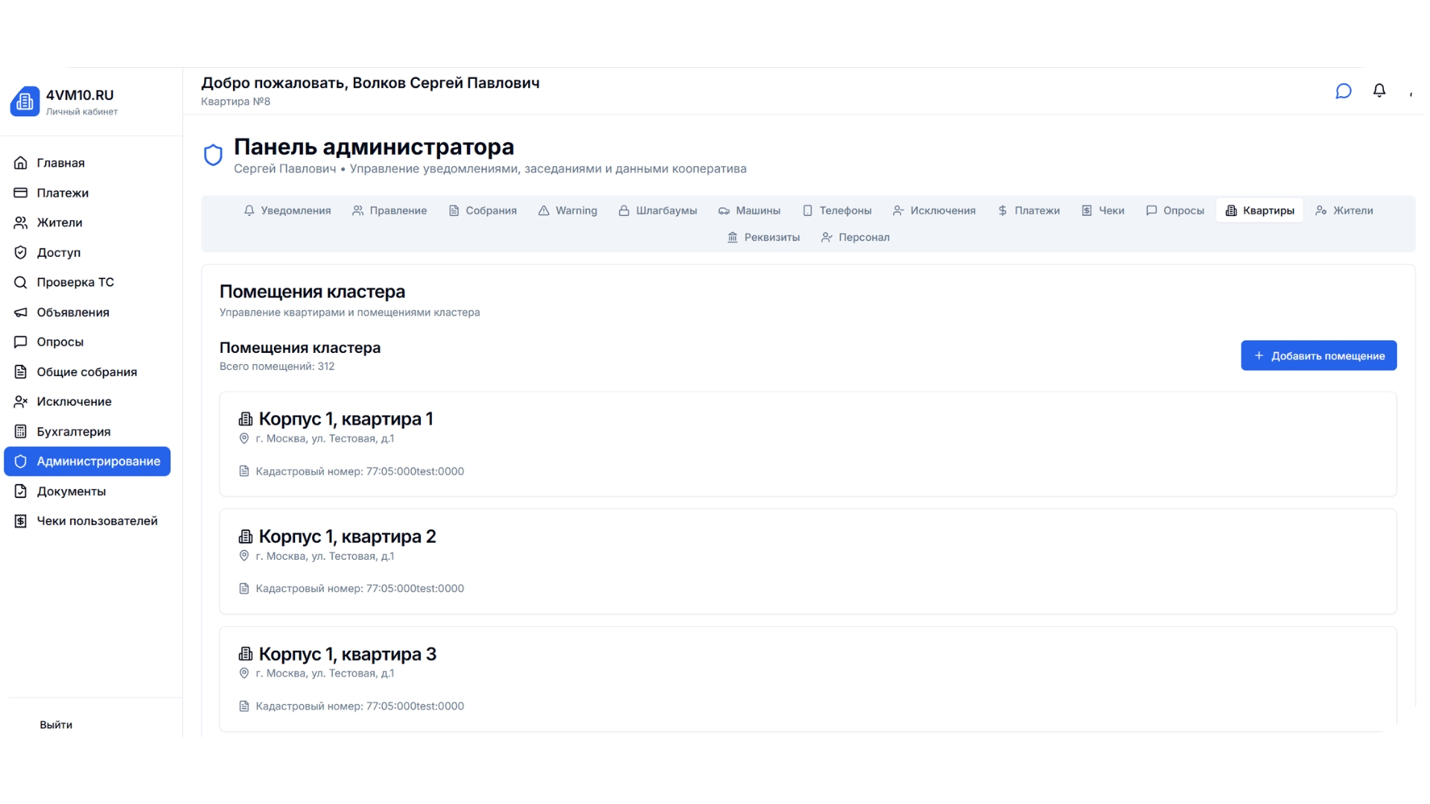The height and width of the screenshot is (804, 1430).
Task: Open the Warning tab
Action: point(568,211)
